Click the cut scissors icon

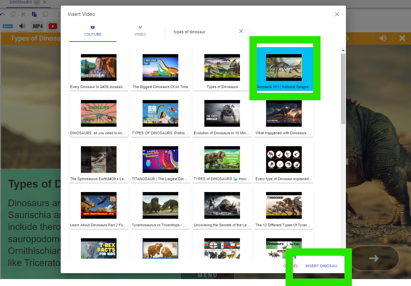point(23,14)
